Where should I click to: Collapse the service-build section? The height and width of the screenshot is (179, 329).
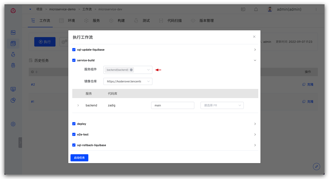[x=255, y=60]
